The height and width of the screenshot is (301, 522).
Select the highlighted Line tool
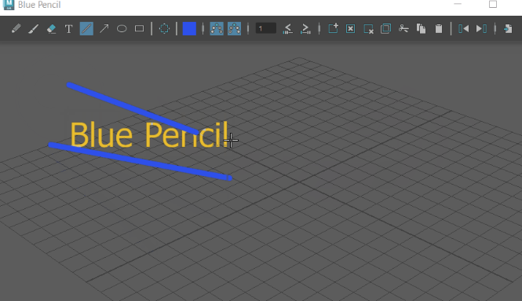[x=86, y=28]
